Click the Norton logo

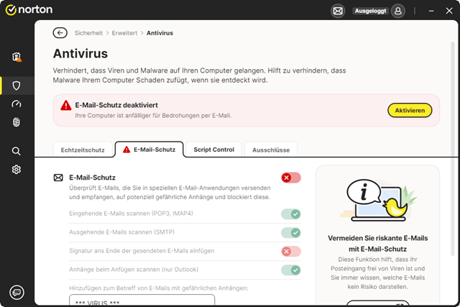29,9
